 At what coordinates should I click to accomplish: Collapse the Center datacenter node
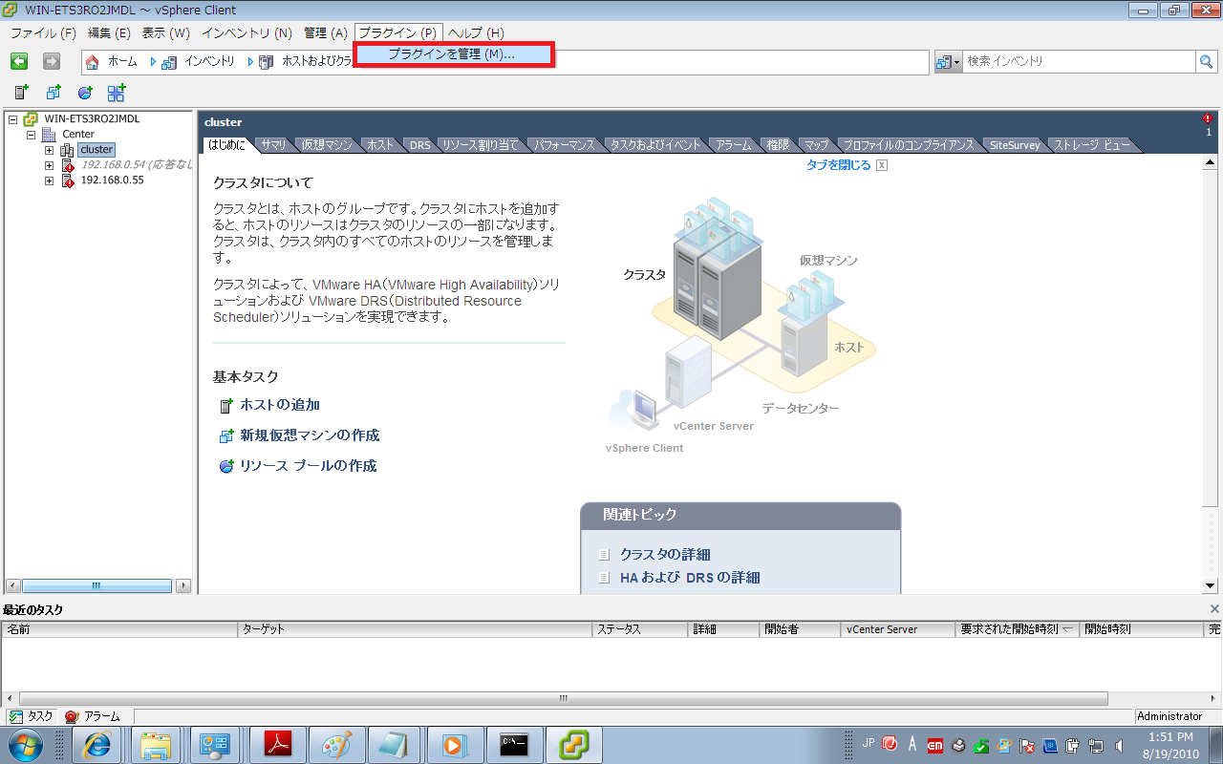[x=32, y=135]
